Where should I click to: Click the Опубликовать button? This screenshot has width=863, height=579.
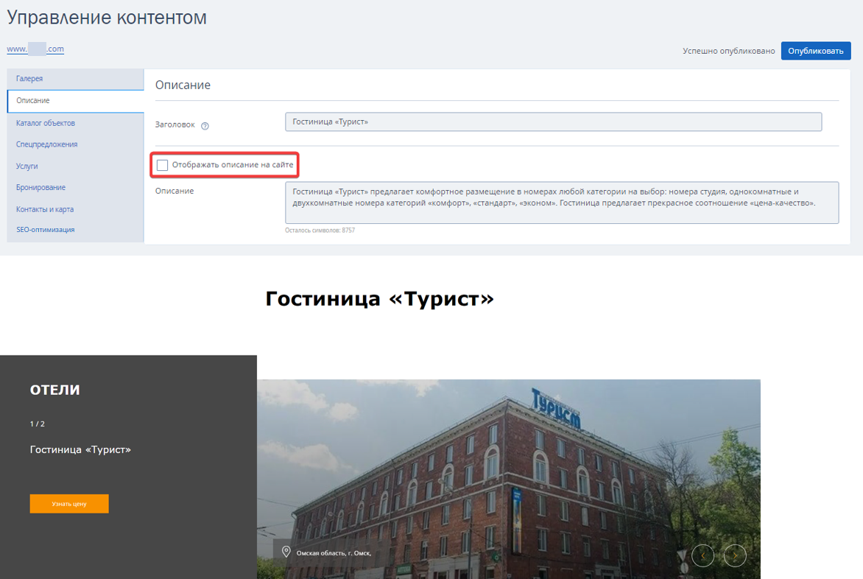click(816, 51)
